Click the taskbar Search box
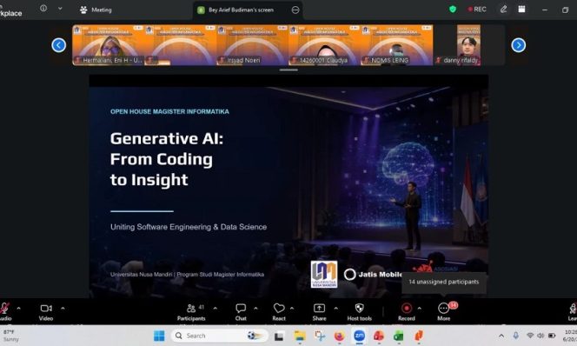Viewport: 577px width, 346px height. tap(219, 336)
